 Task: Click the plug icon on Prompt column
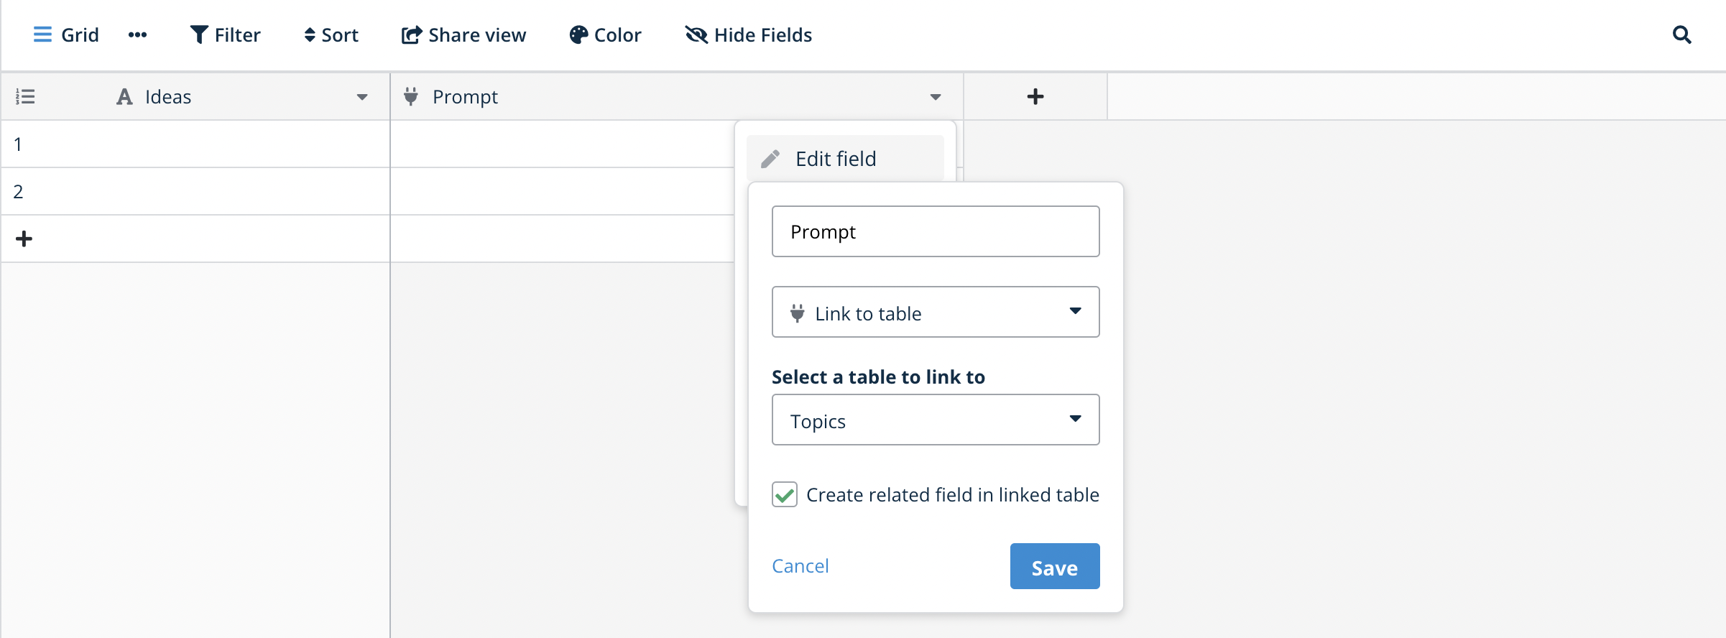[x=410, y=96]
